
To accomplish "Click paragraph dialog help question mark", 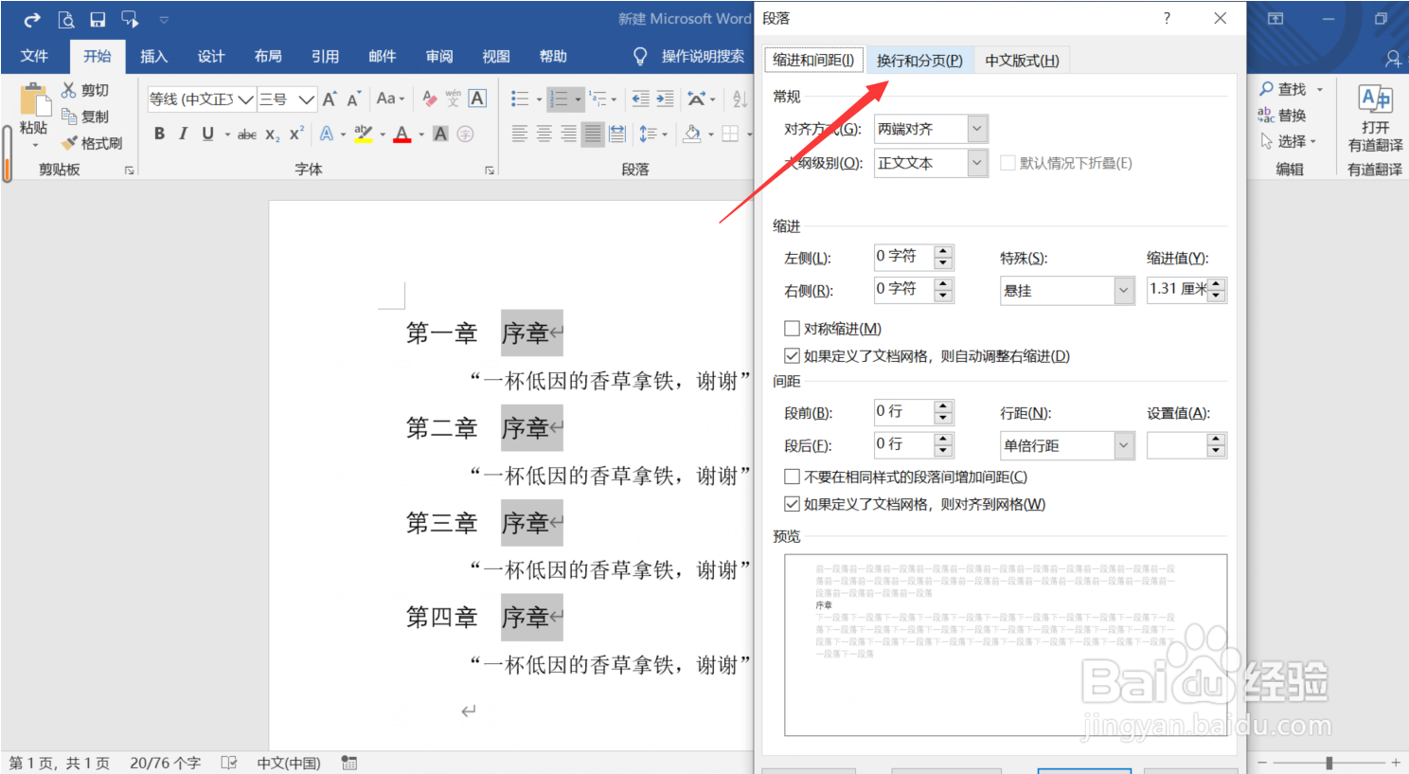I will tap(1167, 18).
